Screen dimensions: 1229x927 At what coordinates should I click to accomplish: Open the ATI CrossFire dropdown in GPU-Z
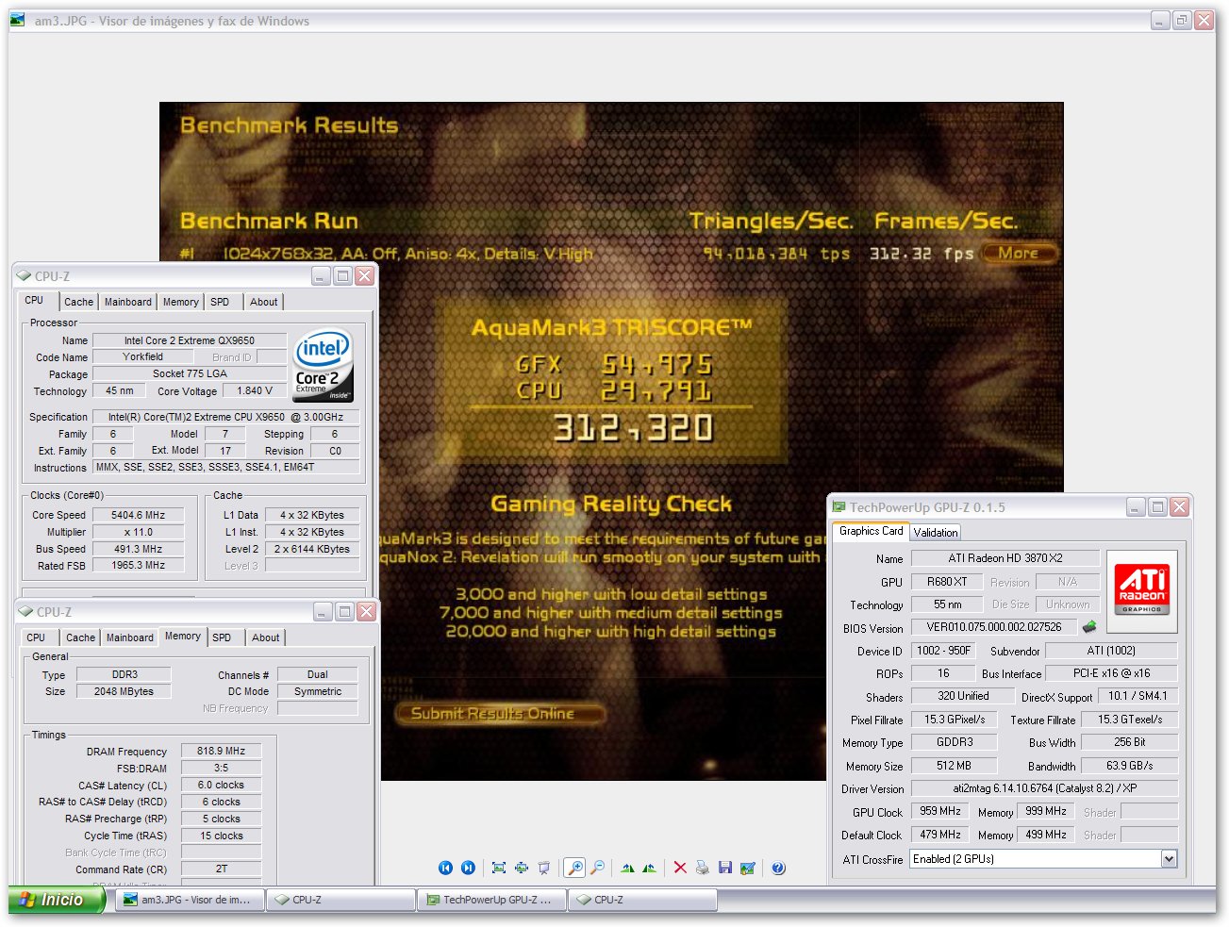click(1170, 859)
